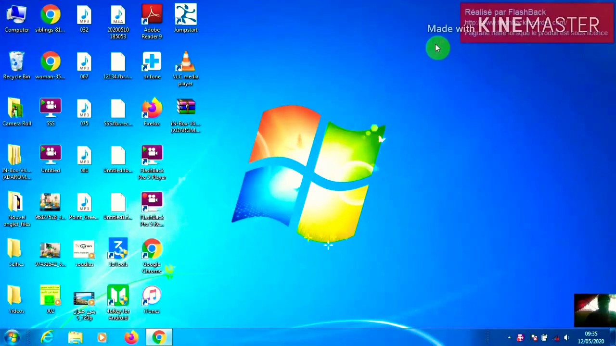
Task: Open the 3uTools shortcut
Action: click(x=118, y=252)
